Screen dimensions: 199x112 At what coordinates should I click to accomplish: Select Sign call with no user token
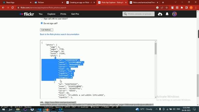(x=42, y=19)
